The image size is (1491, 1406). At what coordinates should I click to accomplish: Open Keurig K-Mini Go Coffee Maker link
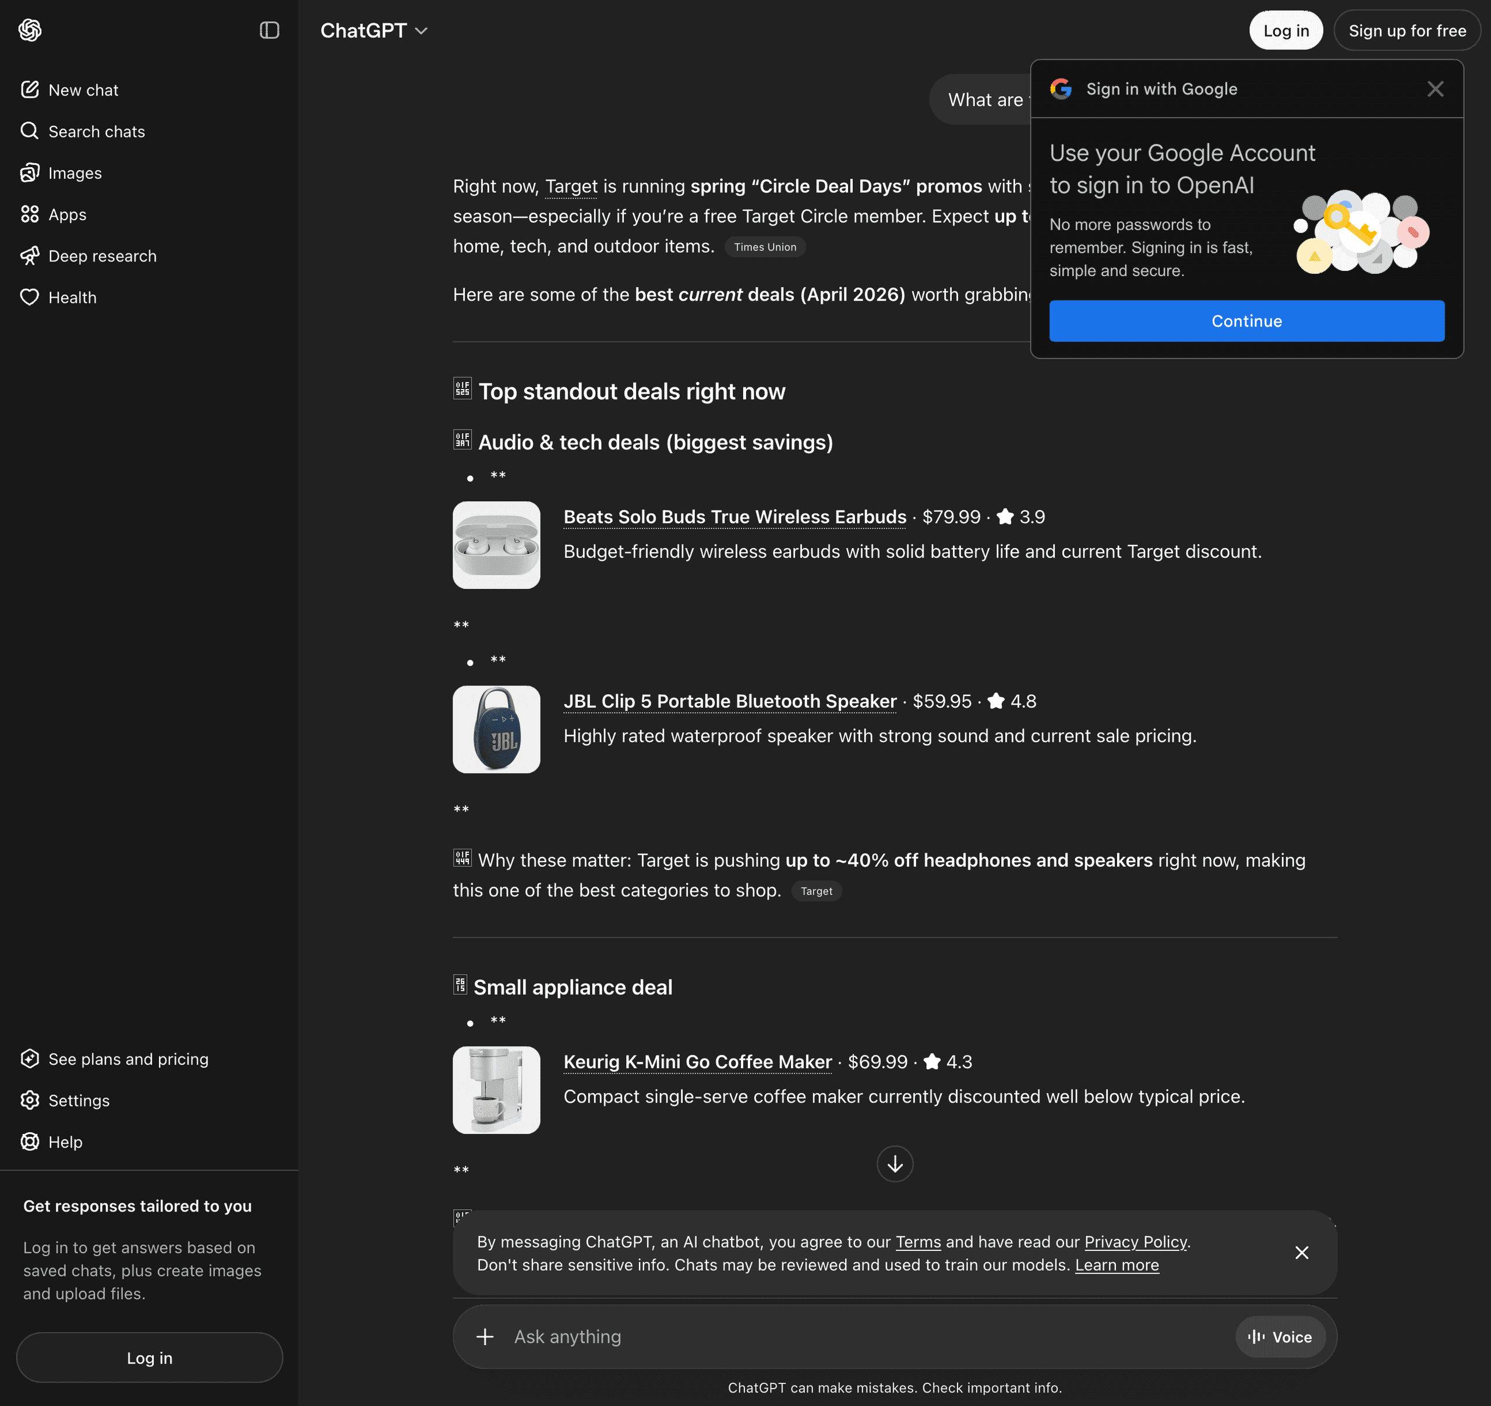698,1062
